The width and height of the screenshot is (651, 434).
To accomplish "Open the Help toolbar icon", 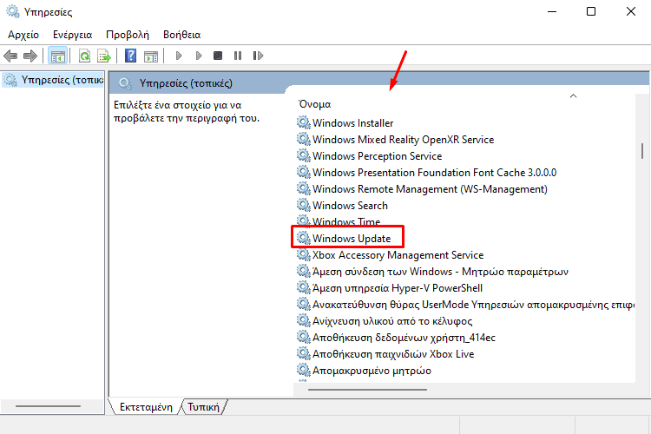I will click(130, 56).
